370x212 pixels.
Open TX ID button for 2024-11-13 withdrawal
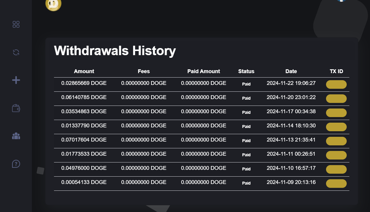click(336, 141)
